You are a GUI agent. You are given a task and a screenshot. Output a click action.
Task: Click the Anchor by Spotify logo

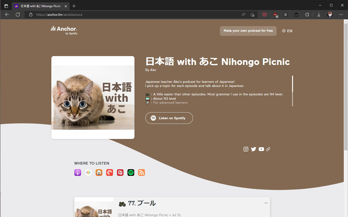(64, 30)
